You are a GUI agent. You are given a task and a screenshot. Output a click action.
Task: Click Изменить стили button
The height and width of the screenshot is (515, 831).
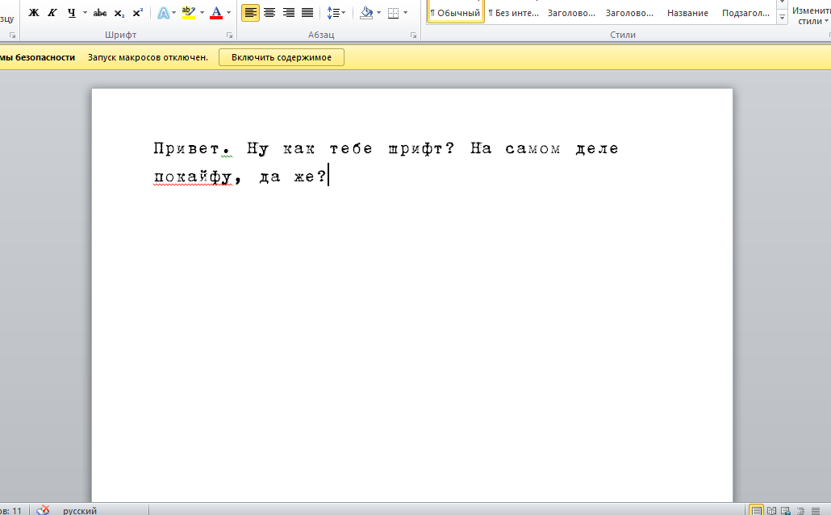coord(810,15)
